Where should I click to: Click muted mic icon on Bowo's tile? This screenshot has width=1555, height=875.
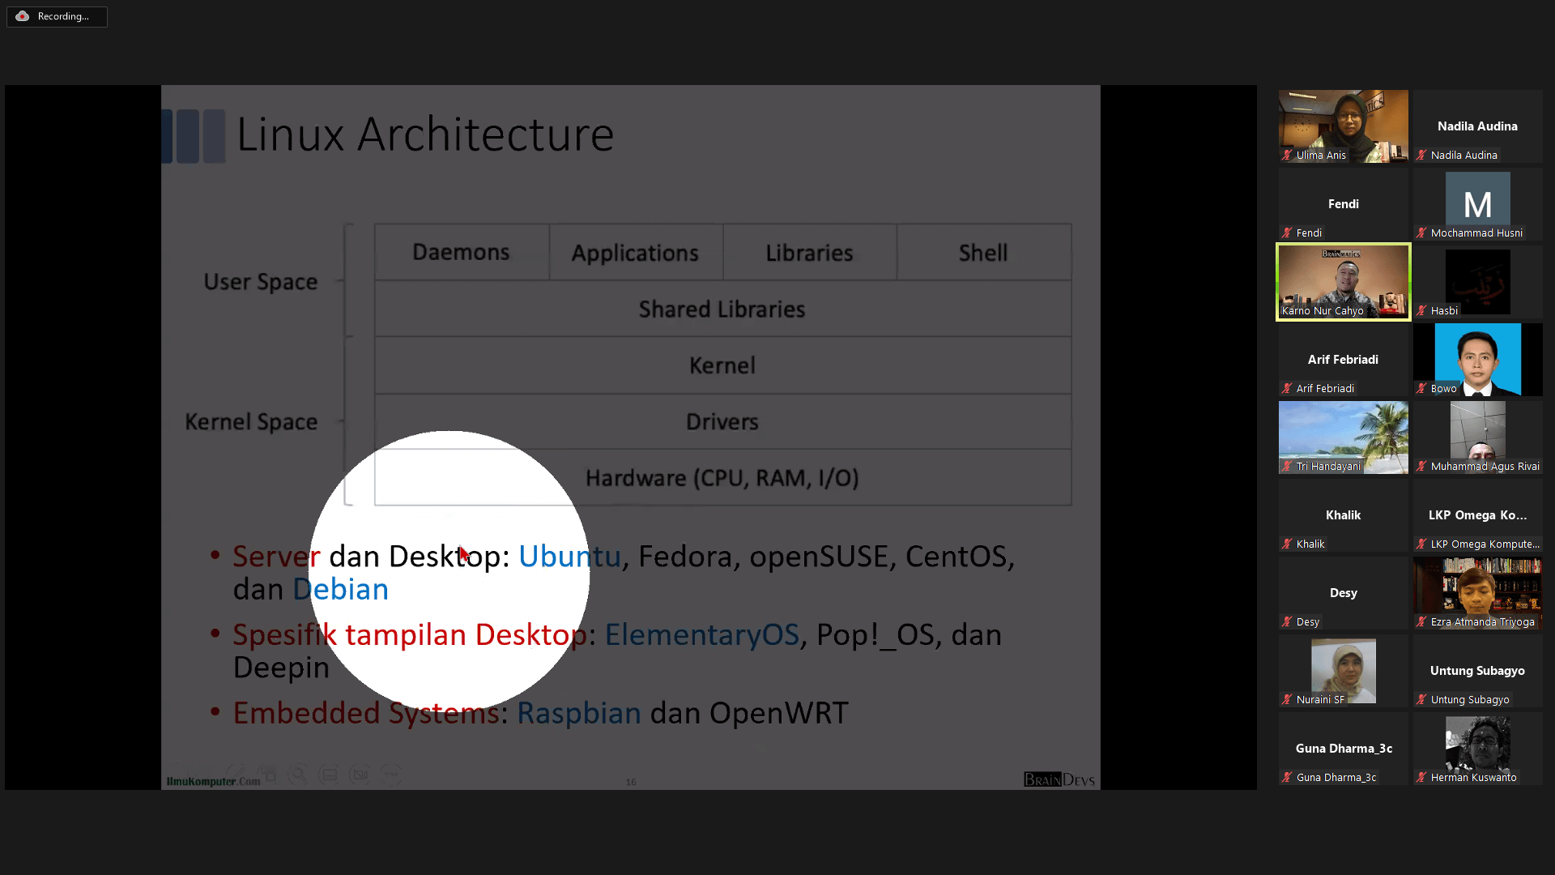pyautogui.click(x=1421, y=388)
